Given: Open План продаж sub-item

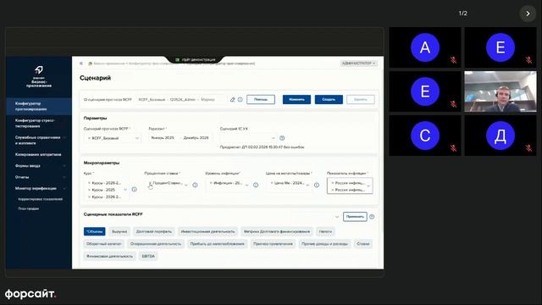Looking at the screenshot, I should [x=28, y=208].
